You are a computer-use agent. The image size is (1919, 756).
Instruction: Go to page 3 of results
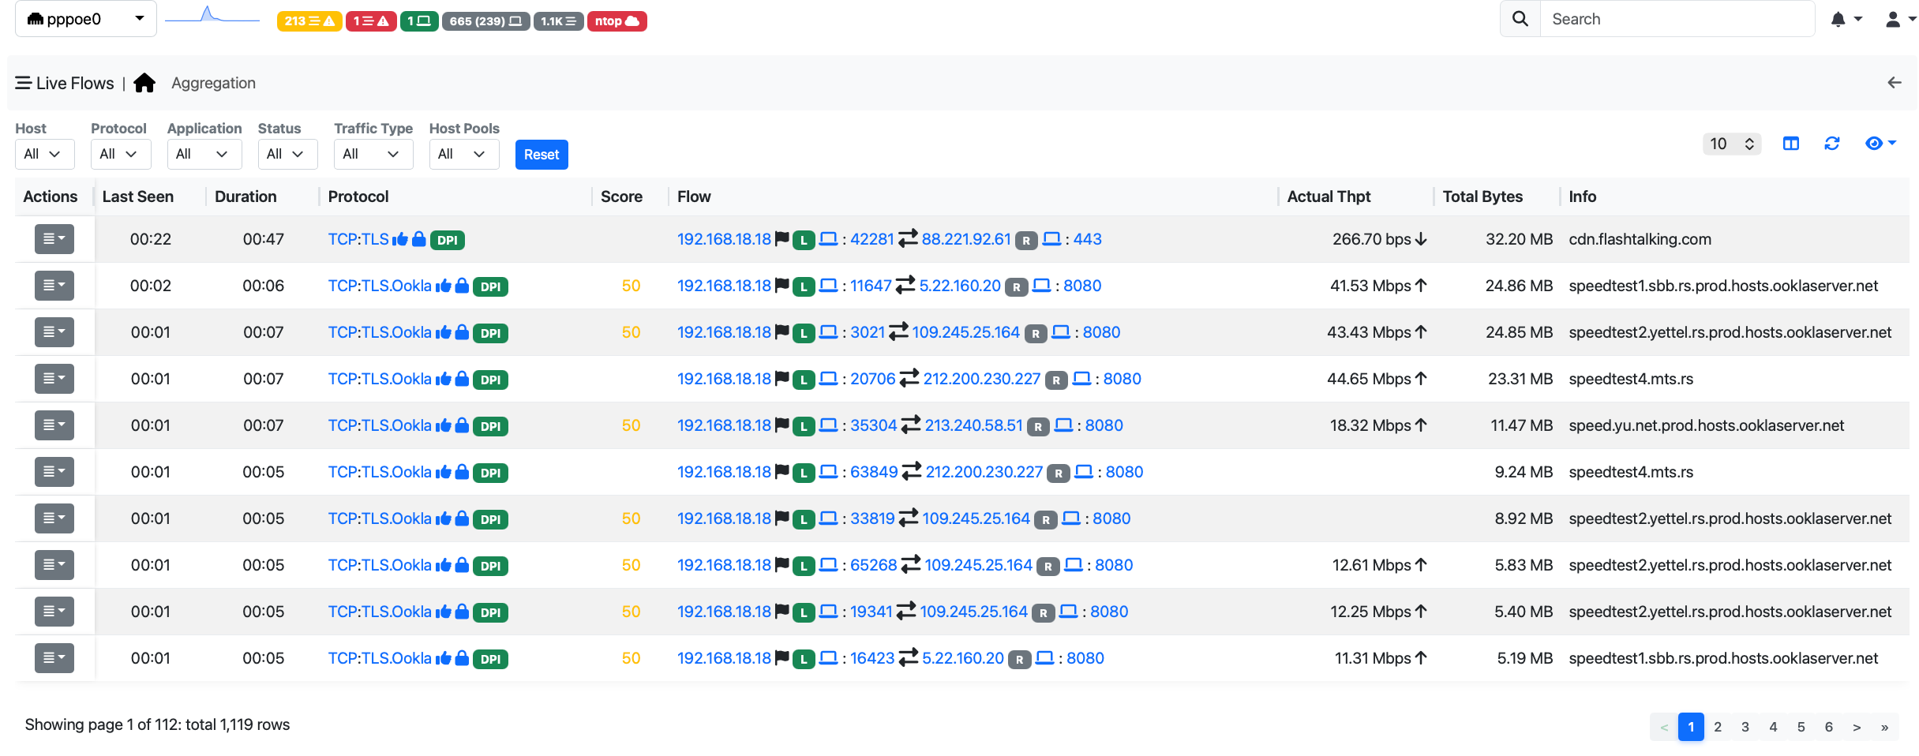point(1745,727)
